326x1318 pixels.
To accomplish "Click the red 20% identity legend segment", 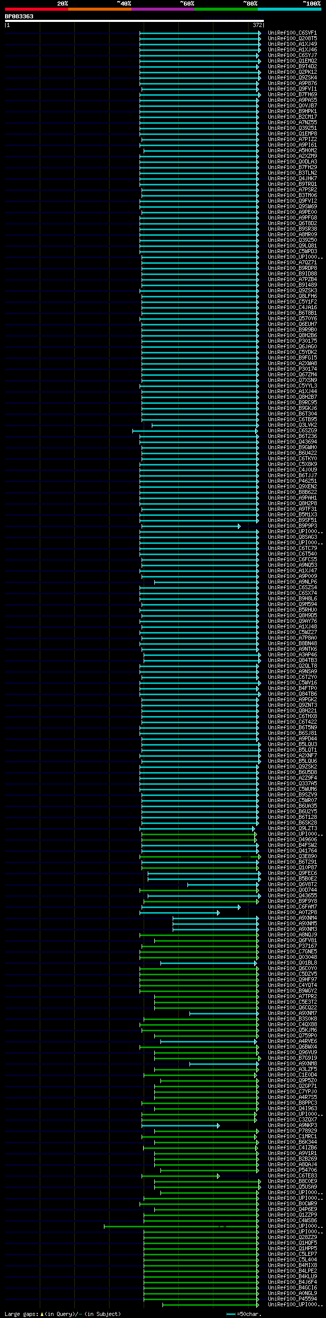I will [36, 9].
